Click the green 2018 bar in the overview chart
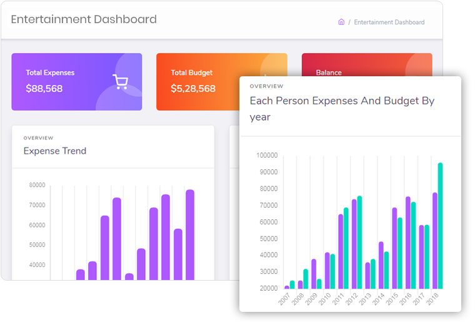475x325 pixels. tap(440, 226)
